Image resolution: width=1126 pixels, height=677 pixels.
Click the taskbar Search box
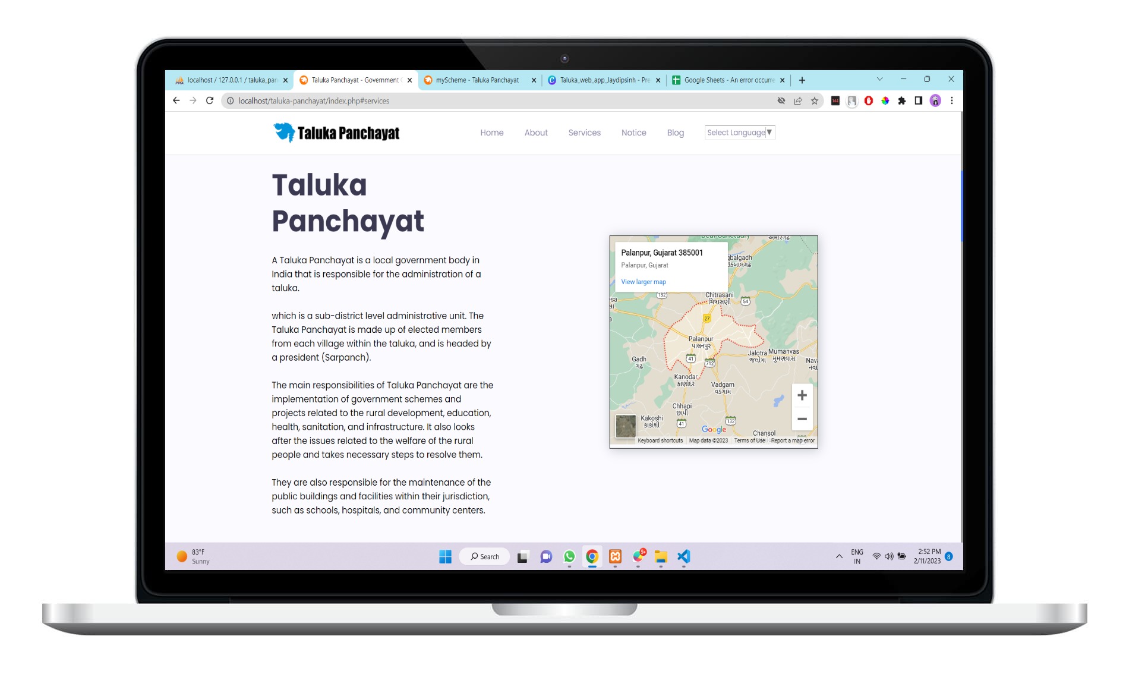pos(484,557)
